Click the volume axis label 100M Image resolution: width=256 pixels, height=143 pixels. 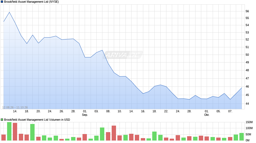249,128
